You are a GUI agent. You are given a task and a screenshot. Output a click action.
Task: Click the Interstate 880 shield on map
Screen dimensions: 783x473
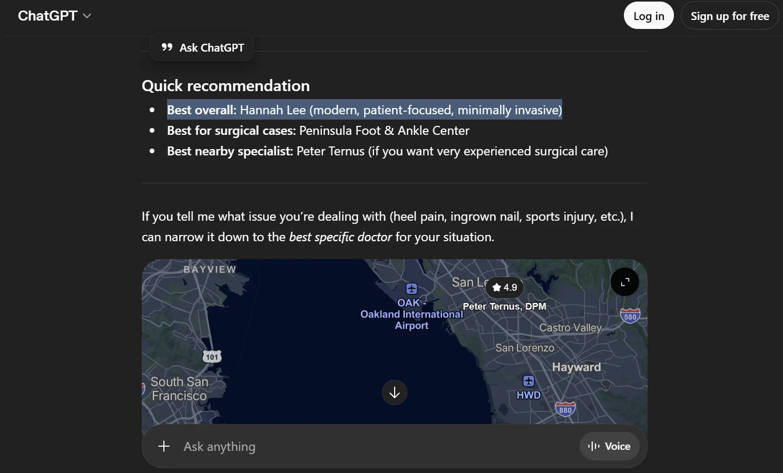[565, 409]
